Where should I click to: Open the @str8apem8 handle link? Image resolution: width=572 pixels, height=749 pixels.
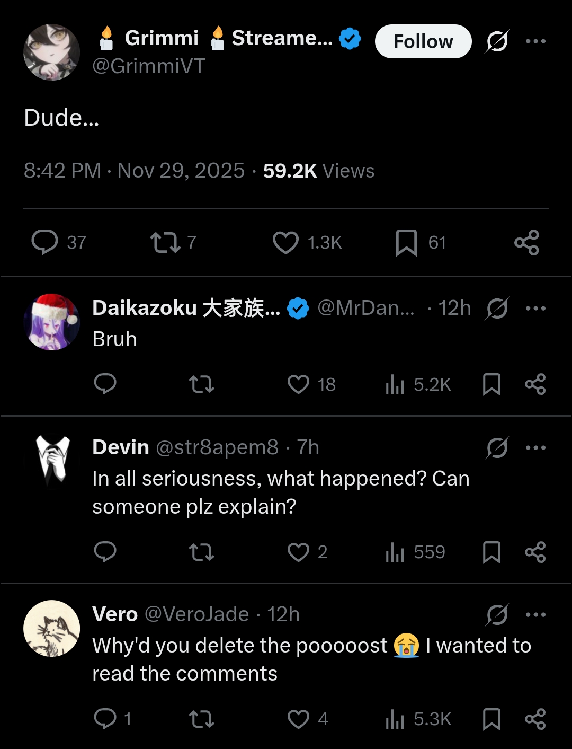[217, 447]
